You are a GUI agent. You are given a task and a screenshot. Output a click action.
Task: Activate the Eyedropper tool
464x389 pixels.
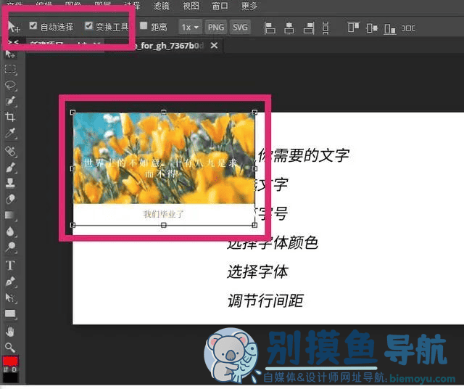point(11,134)
